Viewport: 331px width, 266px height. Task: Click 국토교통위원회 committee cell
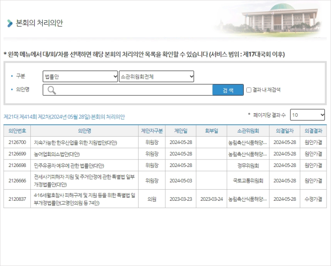click(248, 181)
